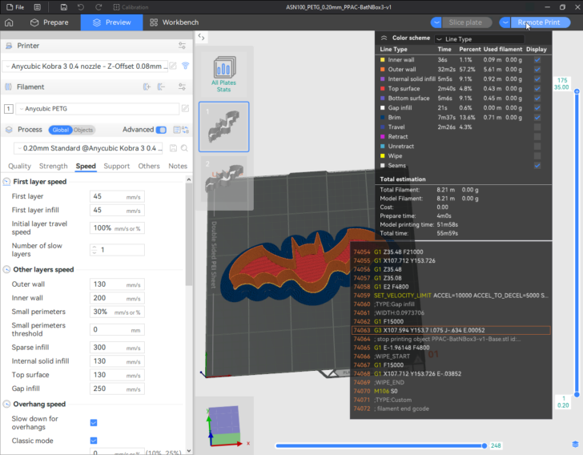The image size is (583, 455).
Task: Select the Global process scope
Action: [60, 130]
